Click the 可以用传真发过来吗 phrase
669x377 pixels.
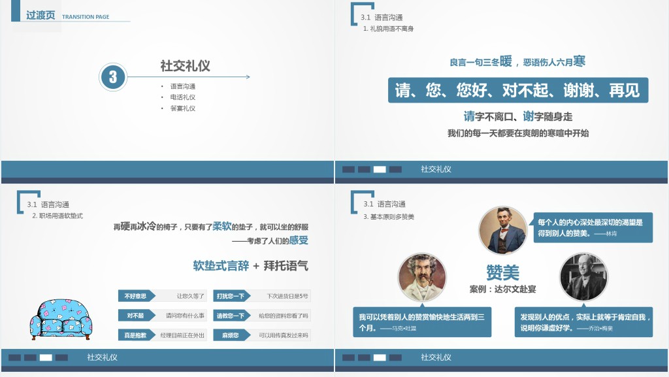(284, 335)
